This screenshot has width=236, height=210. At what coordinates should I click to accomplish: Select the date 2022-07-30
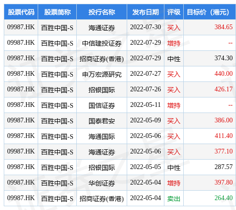[146, 27]
